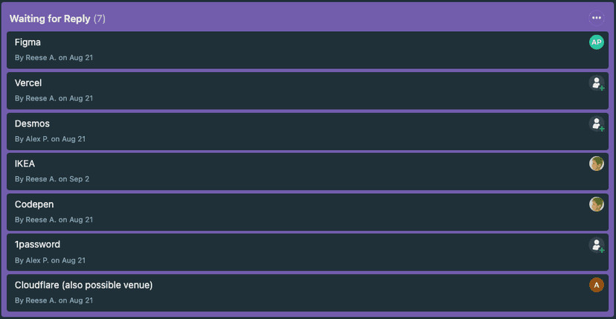Open the Codepen card title
Image resolution: width=616 pixels, height=319 pixels.
point(34,204)
